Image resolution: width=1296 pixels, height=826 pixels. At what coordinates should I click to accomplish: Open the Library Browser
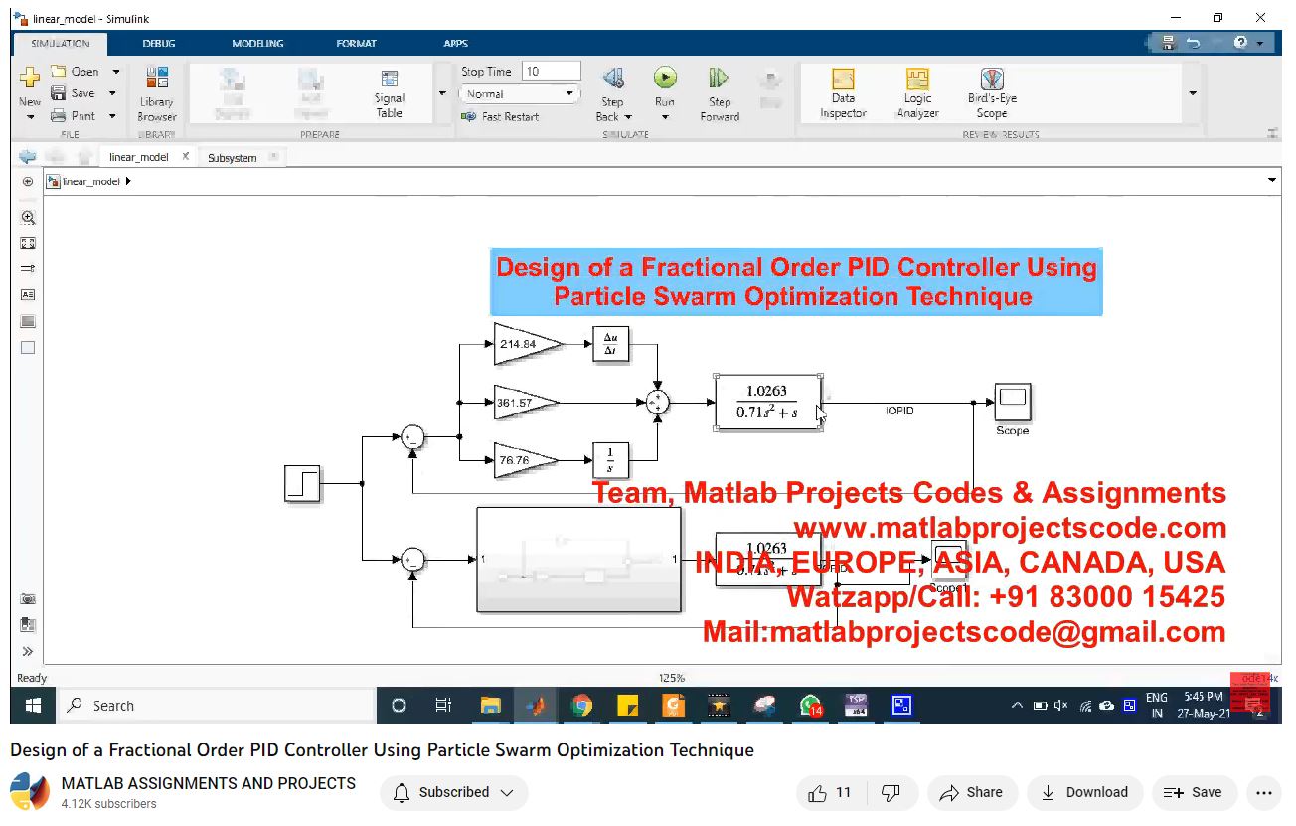[x=157, y=93]
